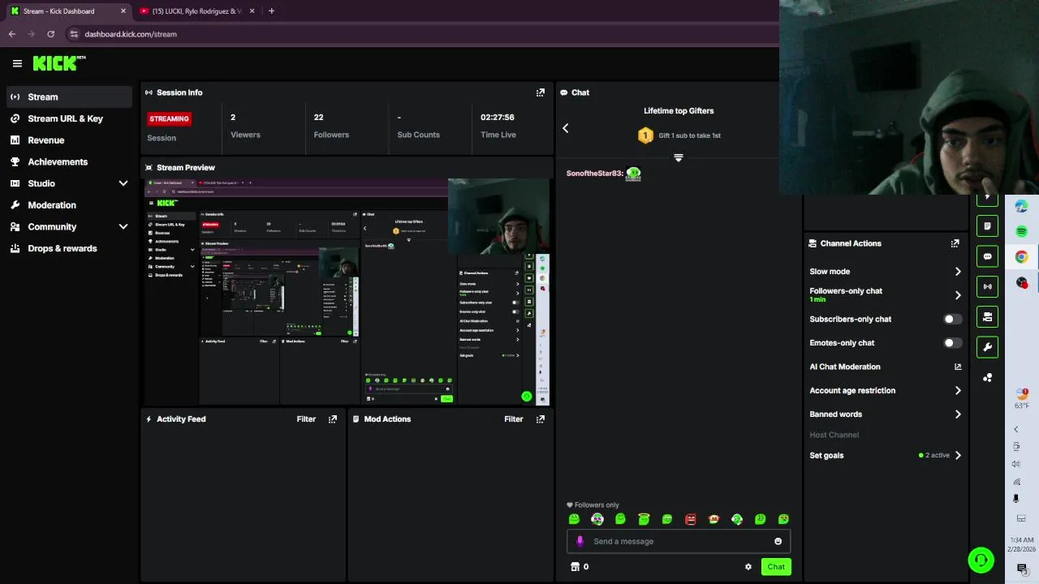Open the shop icon beside the 0 count
This screenshot has width=1039, height=584.
[x=575, y=567]
